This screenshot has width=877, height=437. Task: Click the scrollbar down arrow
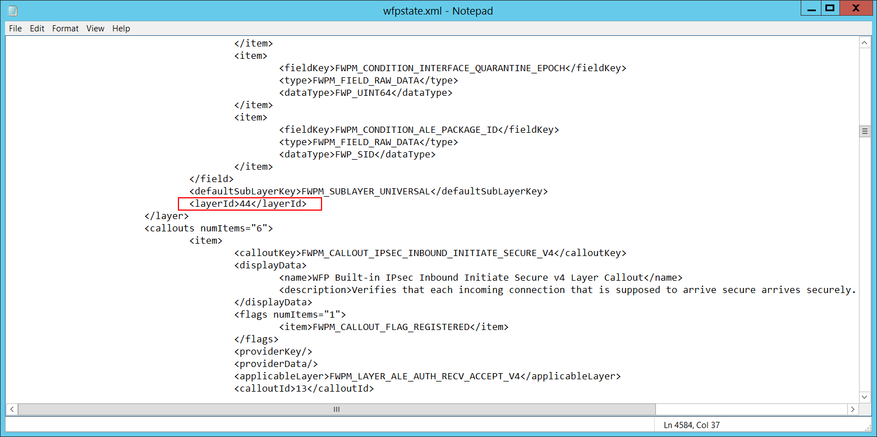(x=865, y=396)
